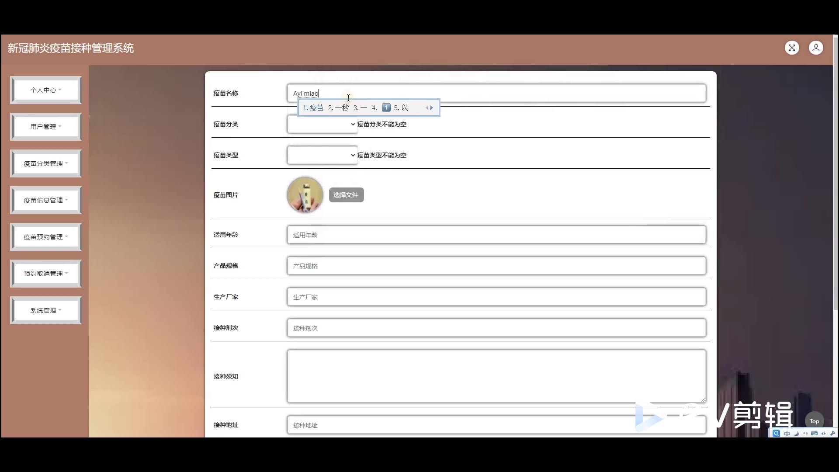
Task: Open the 个人中心 menu
Action: tap(46, 90)
